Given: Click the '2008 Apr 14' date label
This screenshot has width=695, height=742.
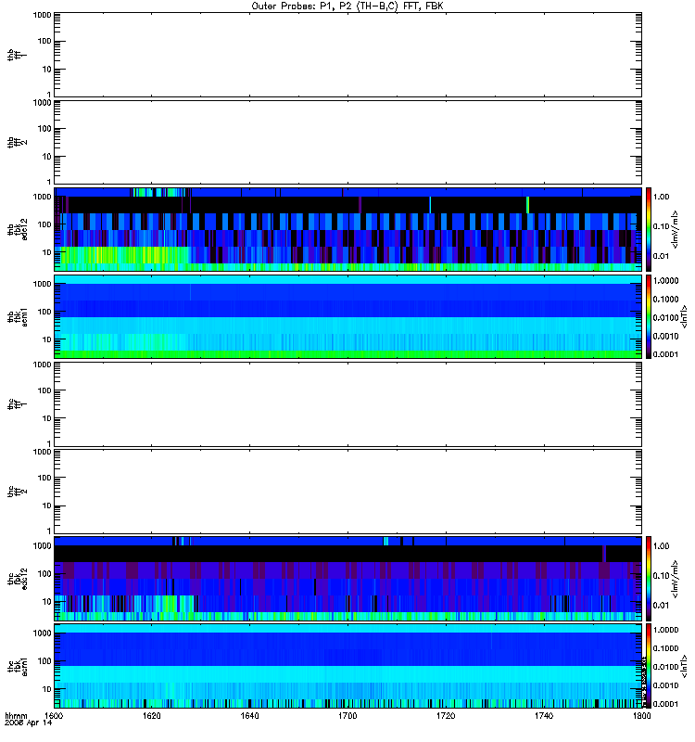Looking at the screenshot, I should click(x=29, y=723).
